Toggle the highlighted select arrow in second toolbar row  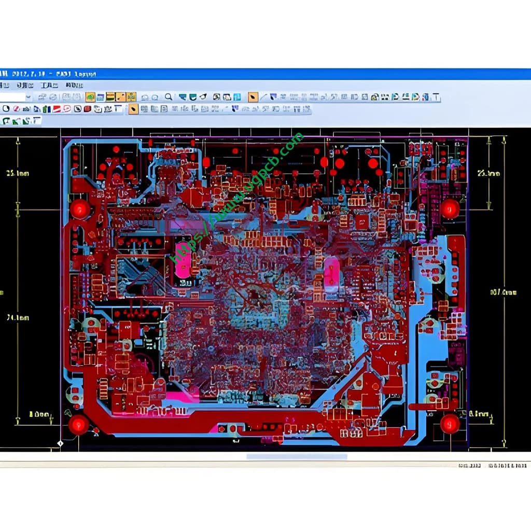133,109
